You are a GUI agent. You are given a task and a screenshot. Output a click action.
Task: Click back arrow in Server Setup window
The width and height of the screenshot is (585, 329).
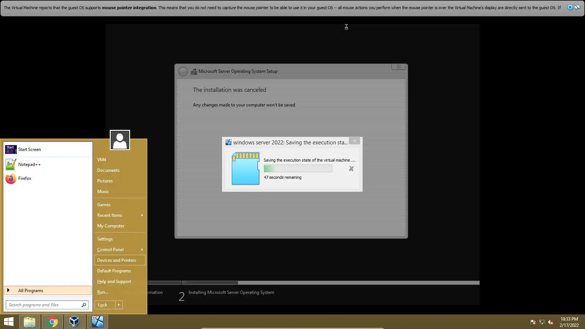(183, 72)
